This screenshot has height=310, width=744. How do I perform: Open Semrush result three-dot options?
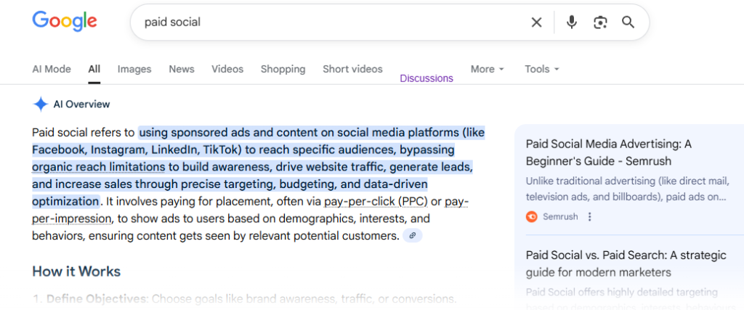click(x=590, y=216)
